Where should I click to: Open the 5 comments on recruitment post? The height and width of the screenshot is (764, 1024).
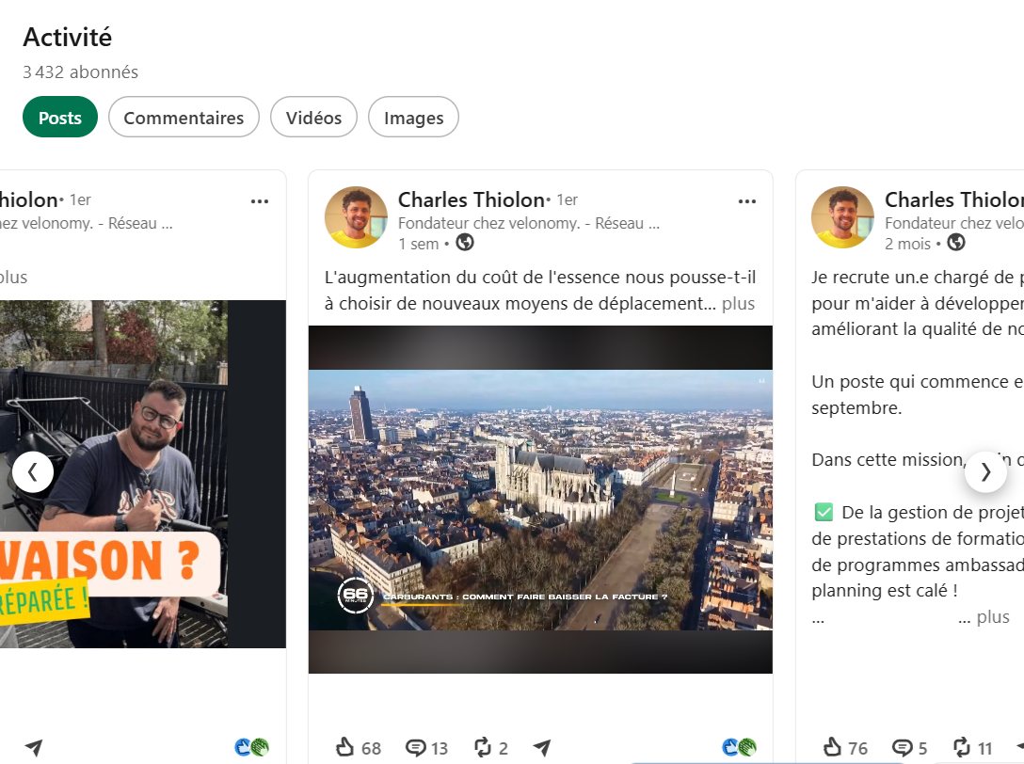(910, 748)
